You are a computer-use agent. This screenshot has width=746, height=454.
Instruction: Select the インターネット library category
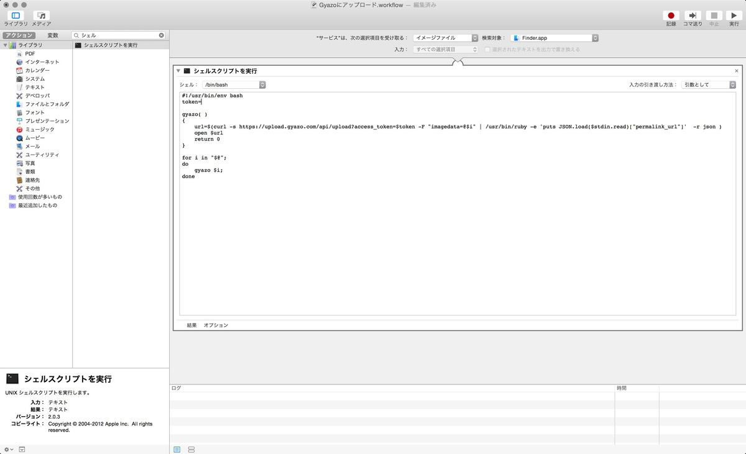coord(42,62)
